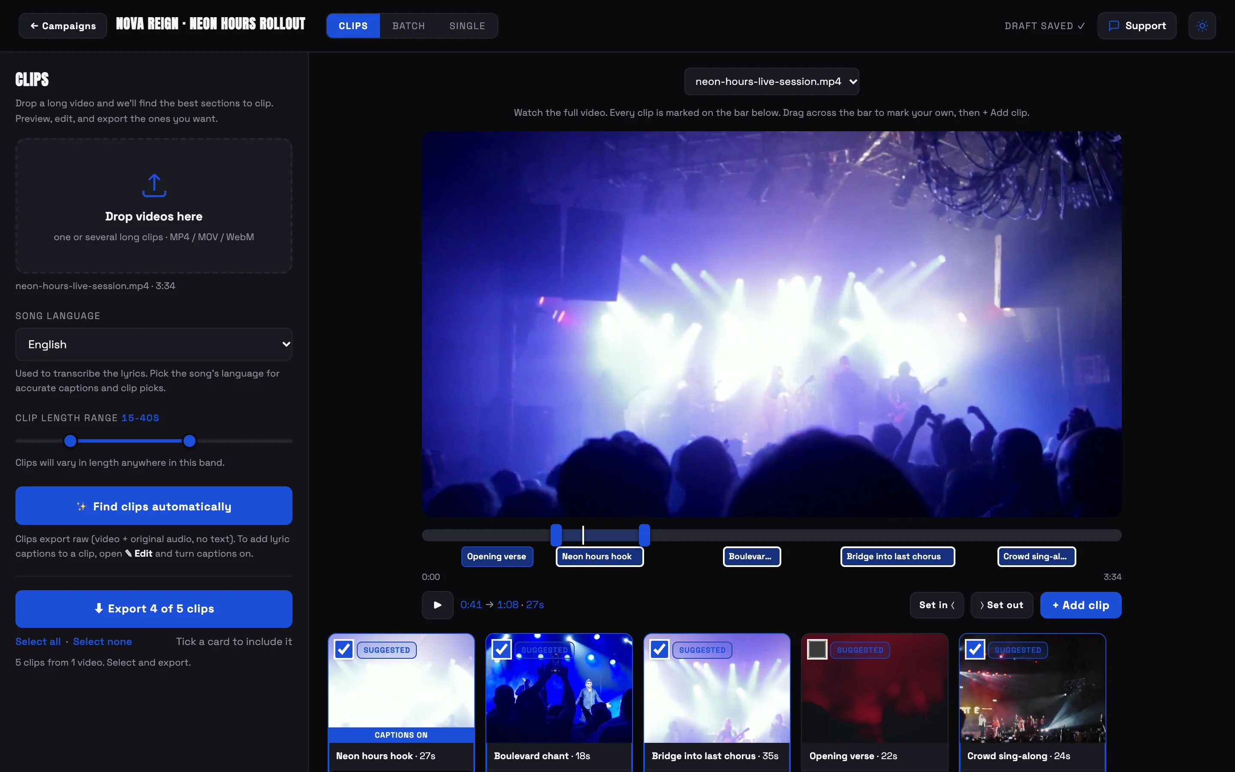Click the Set in button
This screenshot has height=772, width=1235.
pos(937,605)
